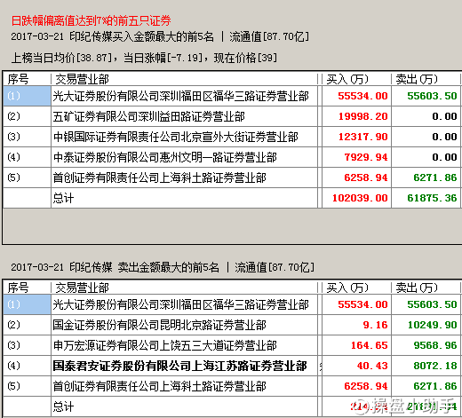Select 五矿证券 深圳益田路 row
This screenshot has height=418, width=462.
click(x=232, y=116)
